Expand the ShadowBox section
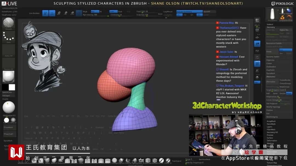 pos(271,67)
